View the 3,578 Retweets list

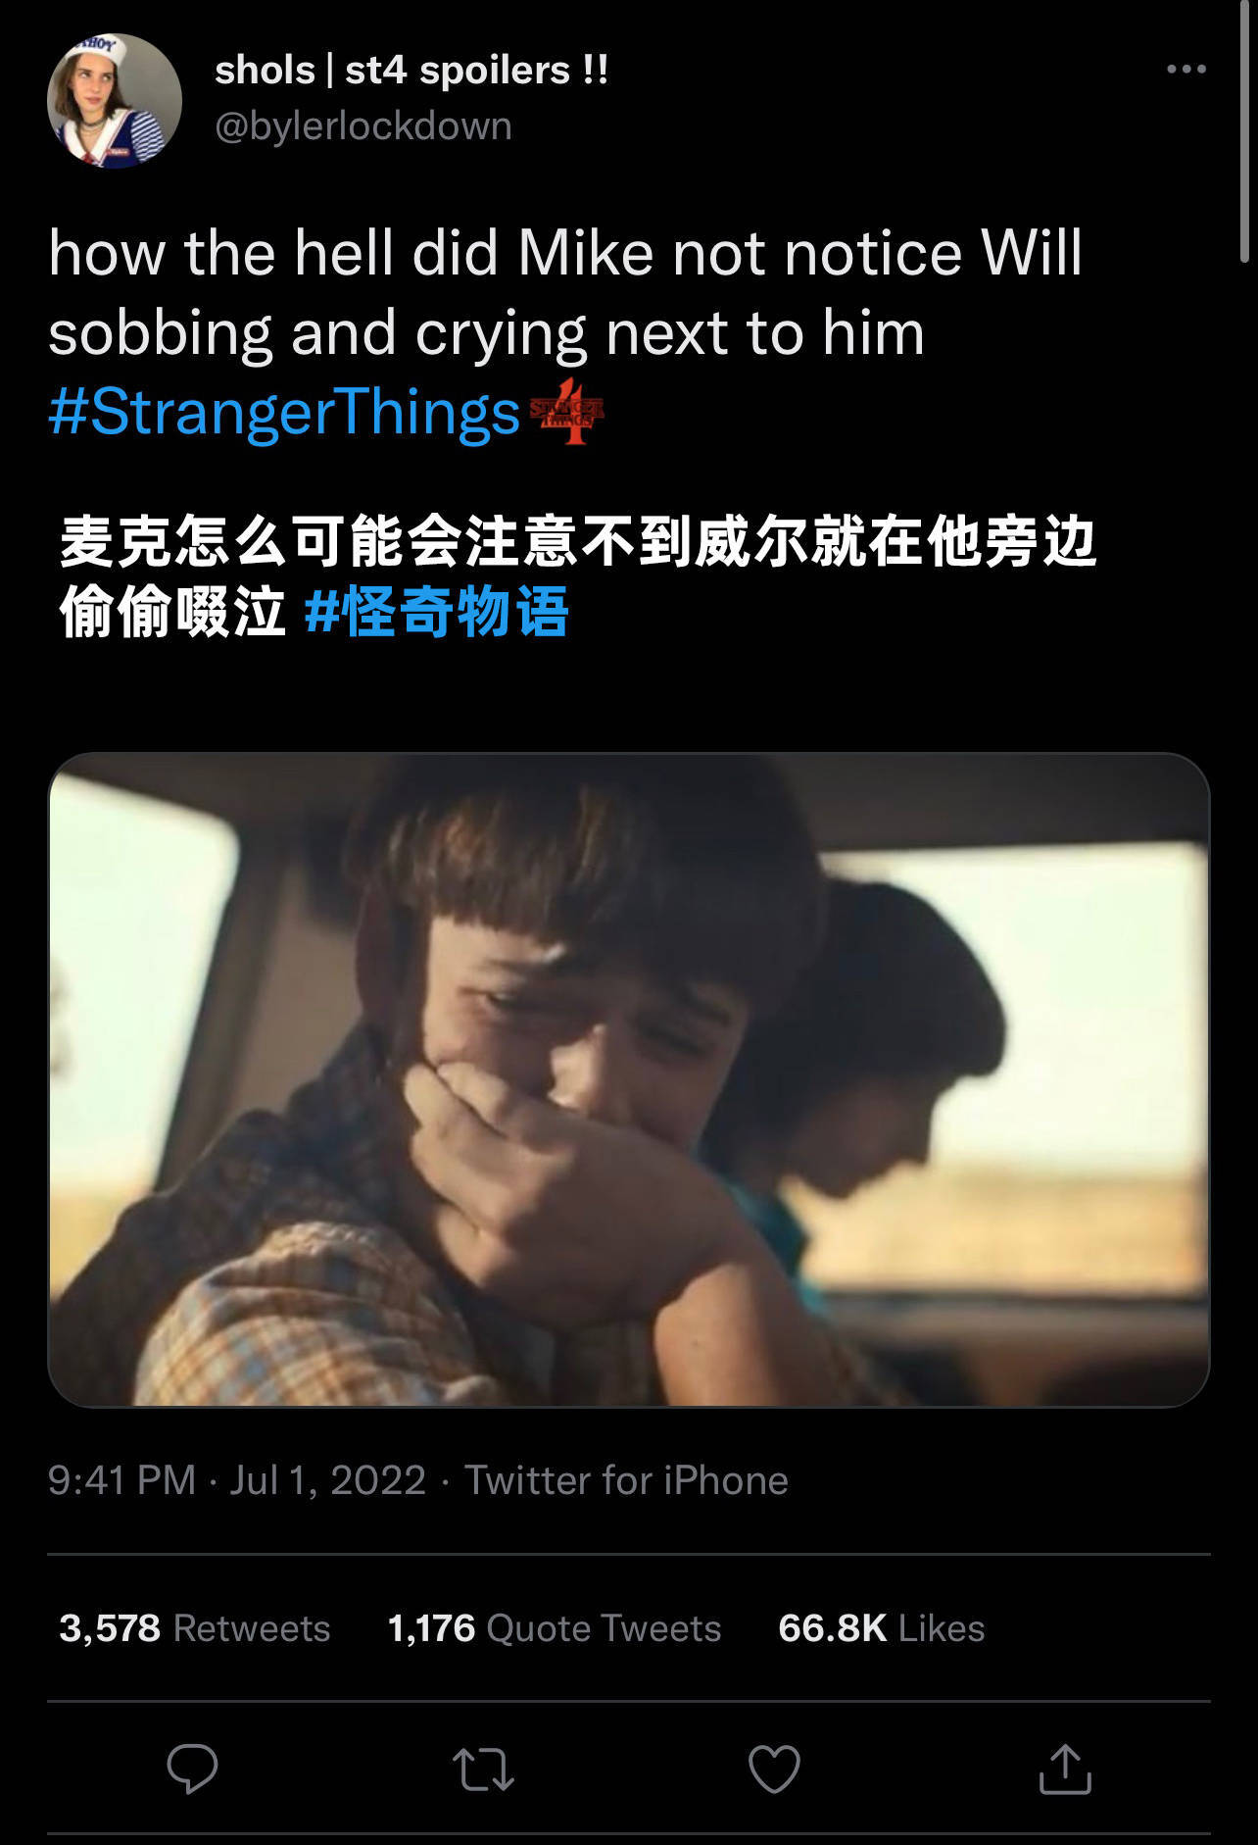point(195,1628)
